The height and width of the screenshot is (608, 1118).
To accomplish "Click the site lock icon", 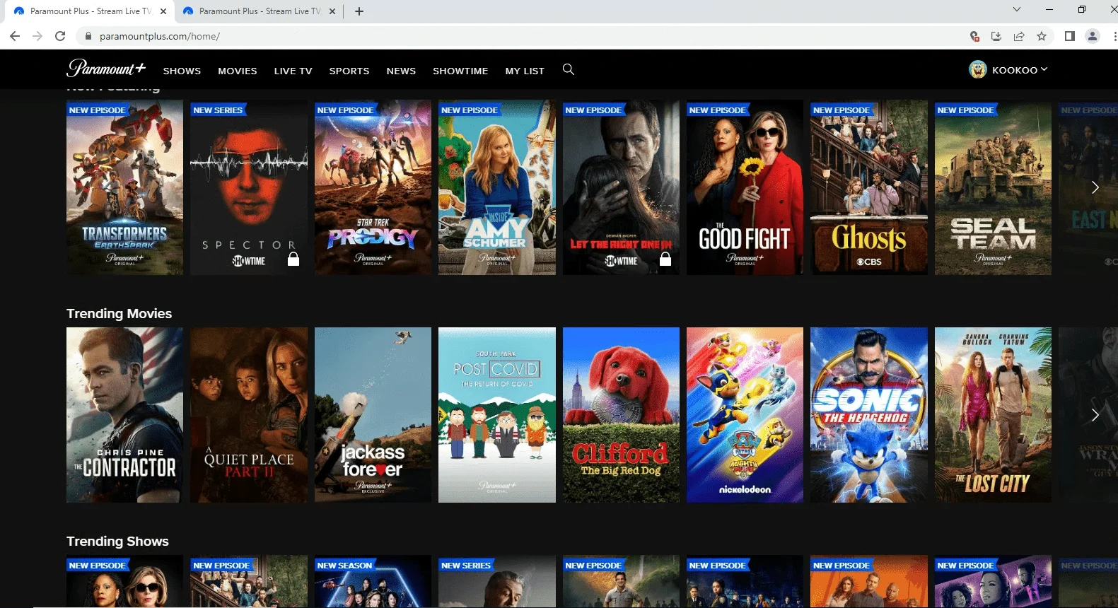I will [88, 36].
